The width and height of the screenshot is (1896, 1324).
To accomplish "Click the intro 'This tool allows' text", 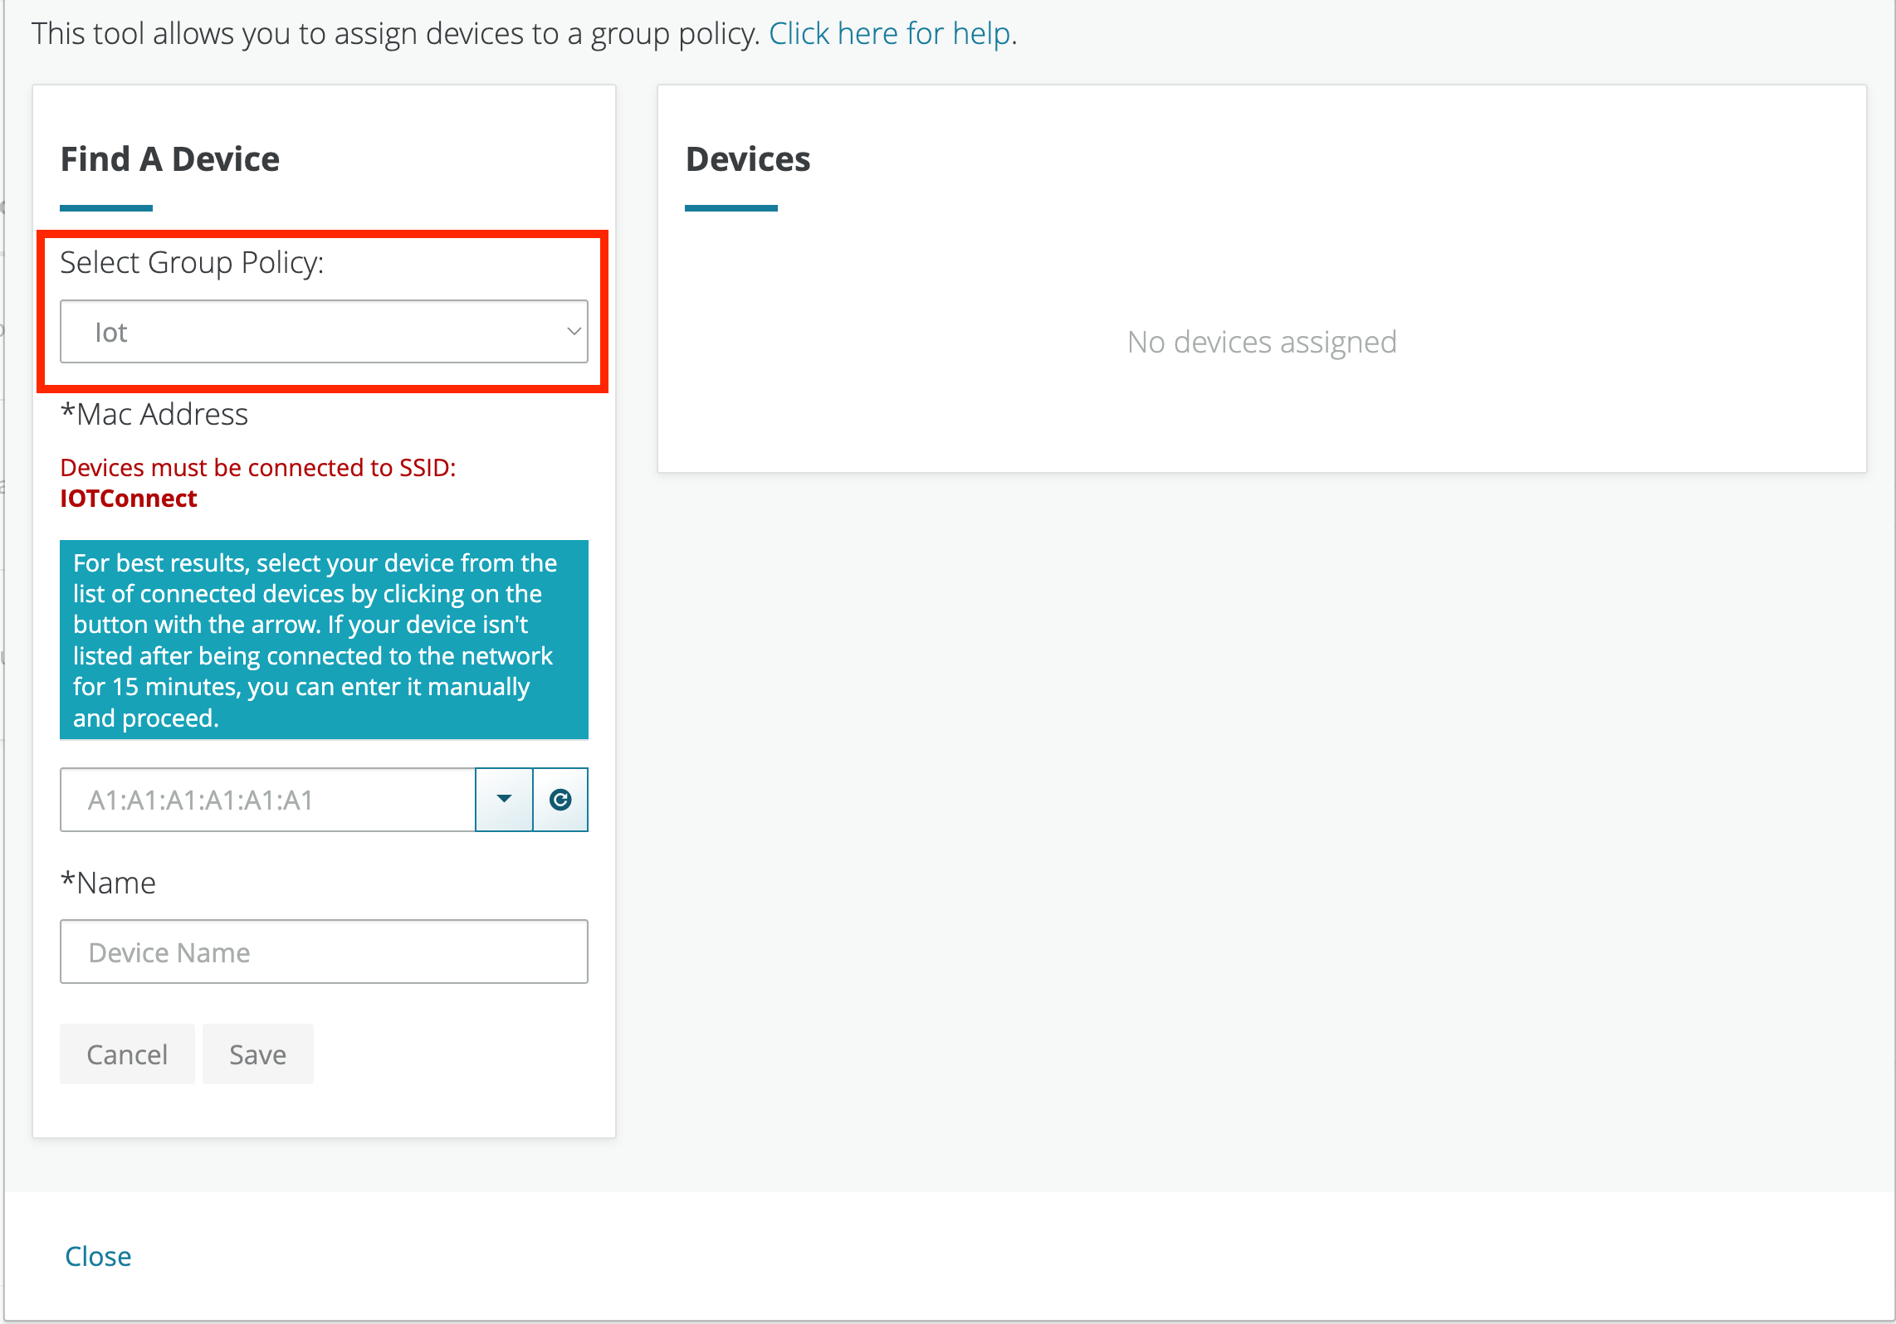I will 394,34.
